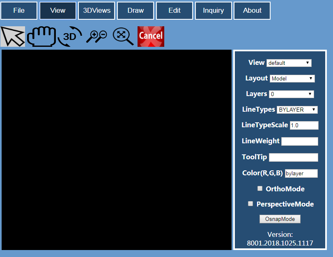Choose the zoom in/out magnifier tool
The width and height of the screenshot is (333, 257).
pyautogui.click(x=96, y=36)
